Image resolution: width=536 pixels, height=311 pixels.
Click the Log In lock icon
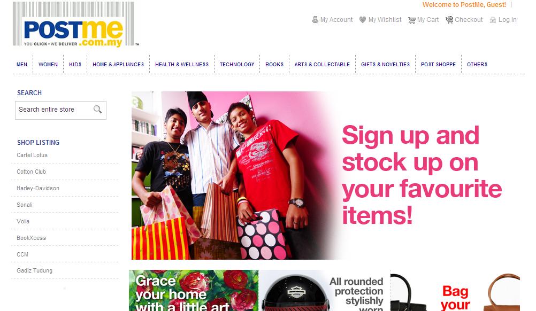click(493, 20)
